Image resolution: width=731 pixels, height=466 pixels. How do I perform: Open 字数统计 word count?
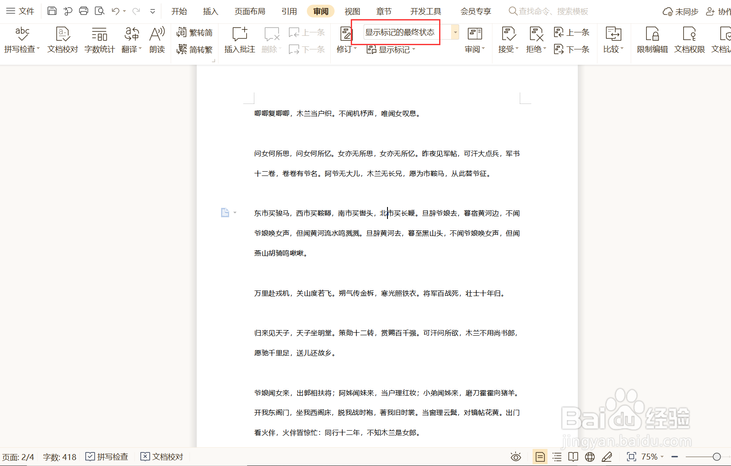tap(99, 40)
